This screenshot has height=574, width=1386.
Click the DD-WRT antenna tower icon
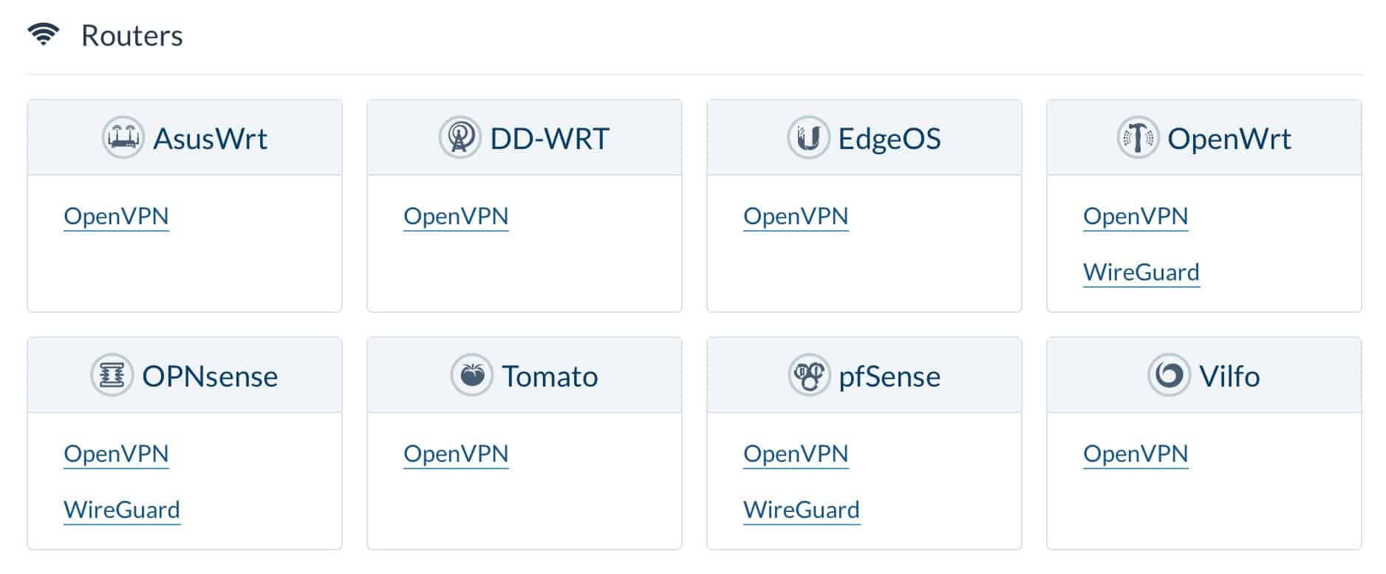[x=460, y=137]
